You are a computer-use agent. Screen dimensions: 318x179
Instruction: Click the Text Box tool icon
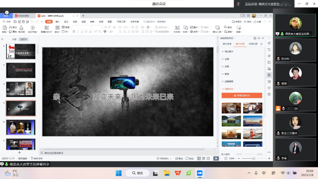point(177,28)
